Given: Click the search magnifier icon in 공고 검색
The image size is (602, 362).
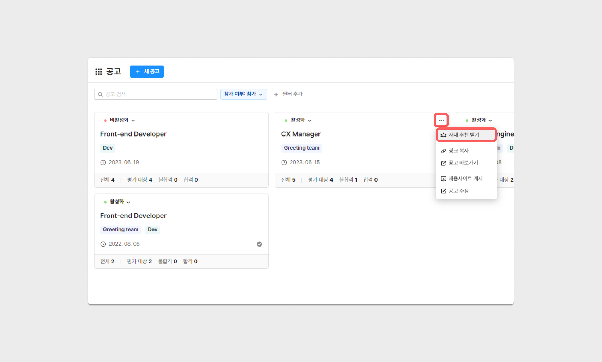Looking at the screenshot, I should click(100, 94).
